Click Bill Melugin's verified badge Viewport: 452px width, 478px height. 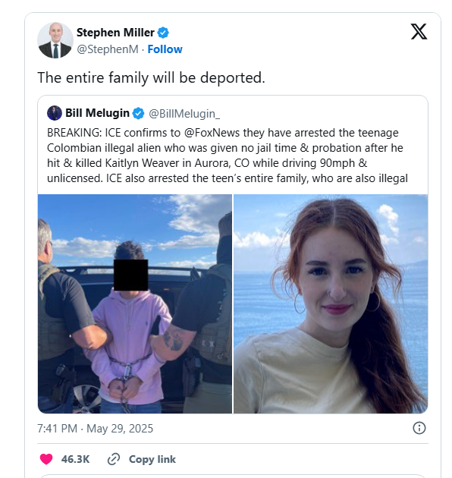(138, 113)
